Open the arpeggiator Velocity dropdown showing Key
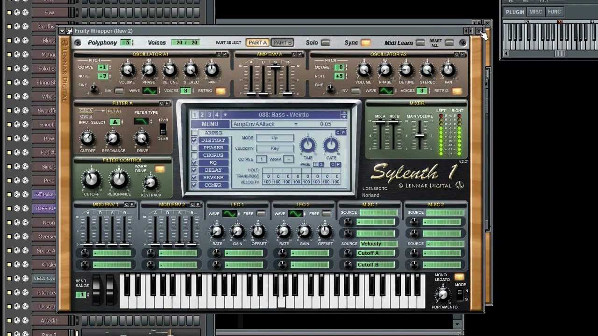The width and height of the screenshot is (598, 336). pyautogui.click(x=275, y=148)
